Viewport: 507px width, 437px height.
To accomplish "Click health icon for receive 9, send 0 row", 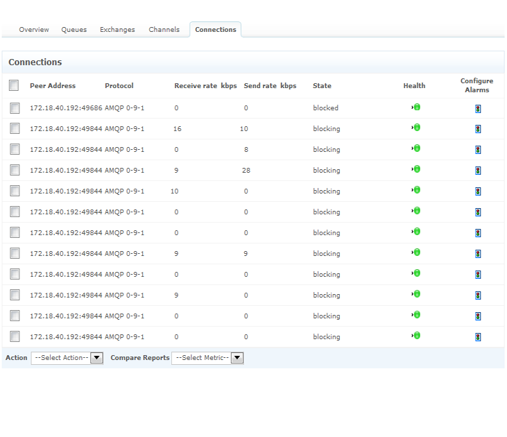I will [x=416, y=294].
